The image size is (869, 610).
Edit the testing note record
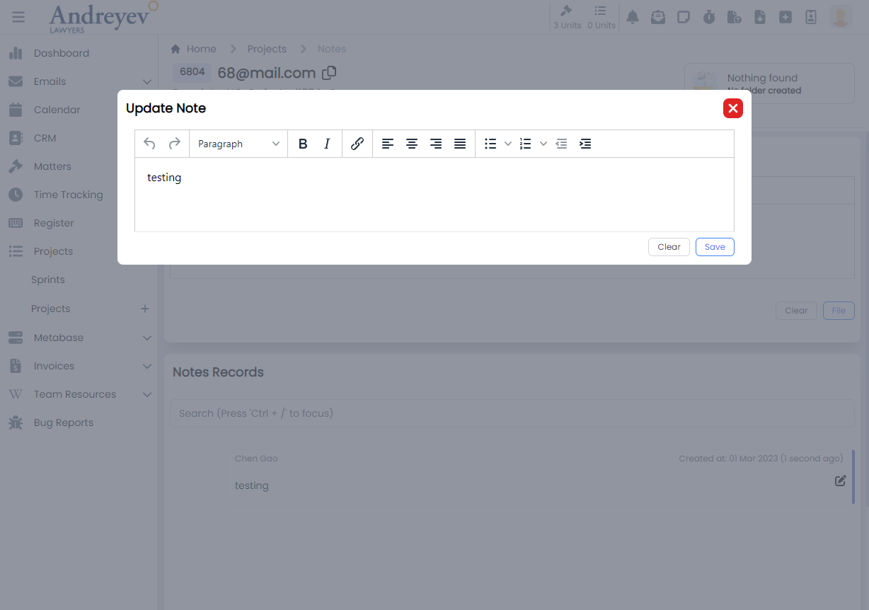point(840,480)
